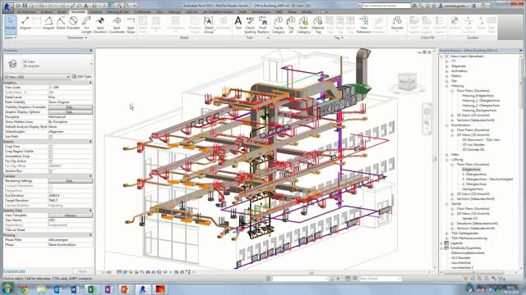Screen dimensions: 526x295
Task: Open Revit from the Windows taskbar
Action: click(143, 289)
